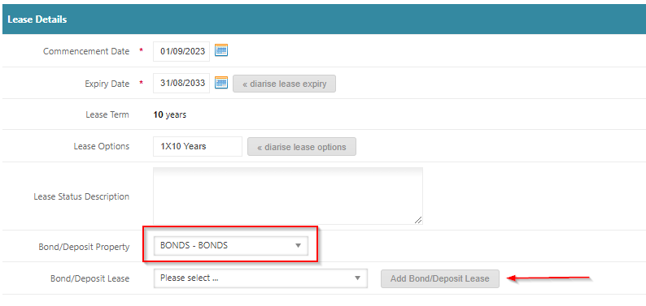The height and width of the screenshot is (306, 646).
Task: Click the Lease Status Description label
Action: [81, 196]
